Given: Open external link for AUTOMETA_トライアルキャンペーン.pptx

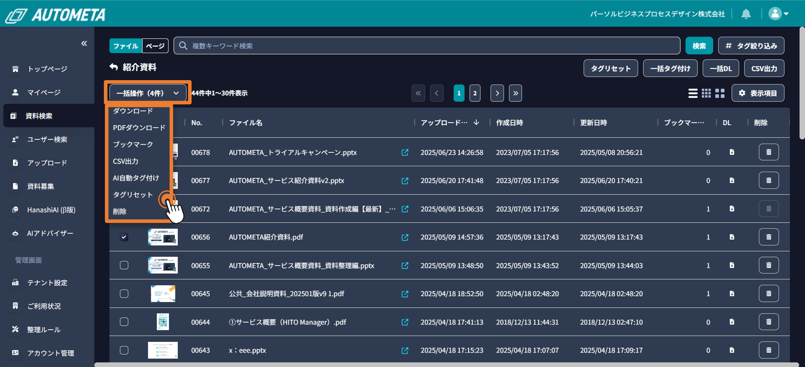Looking at the screenshot, I should [405, 152].
